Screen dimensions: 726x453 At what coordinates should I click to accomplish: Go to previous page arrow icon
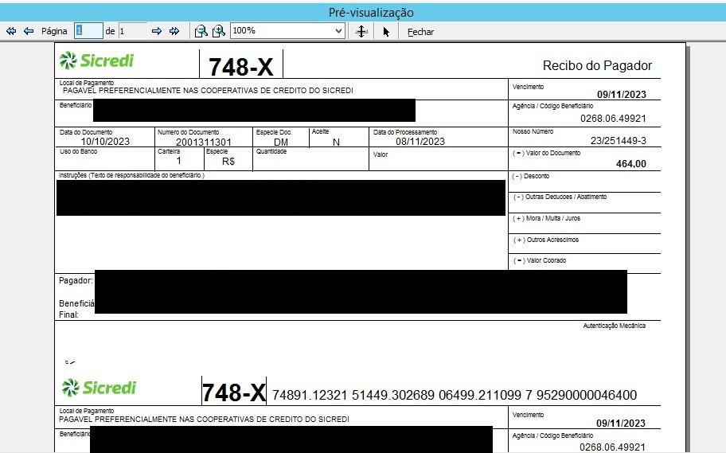[x=29, y=31]
